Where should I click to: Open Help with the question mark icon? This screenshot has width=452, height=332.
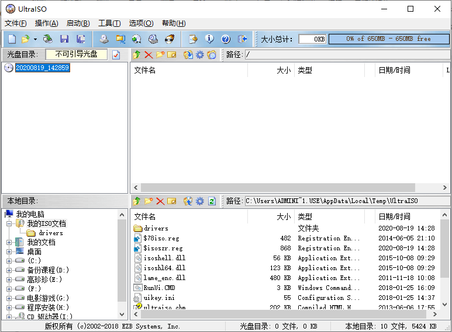pos(226,39)
